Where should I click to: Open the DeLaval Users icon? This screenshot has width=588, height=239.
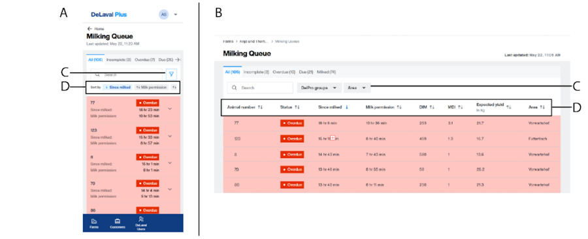(141, 219)
